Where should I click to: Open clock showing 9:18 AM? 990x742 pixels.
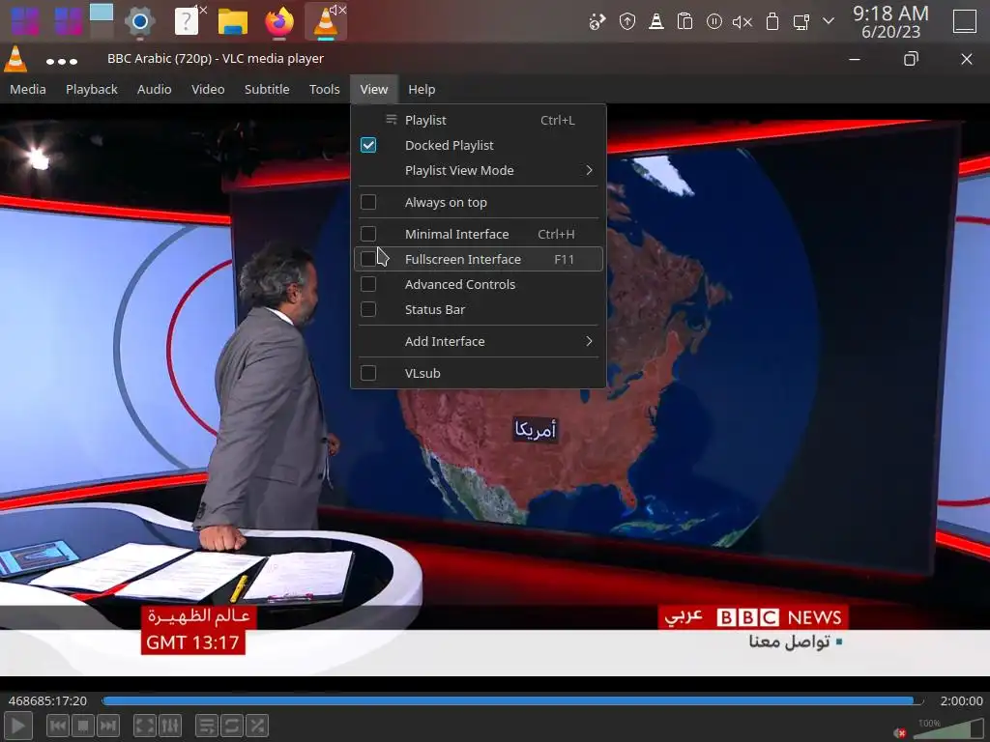(890, 21)
